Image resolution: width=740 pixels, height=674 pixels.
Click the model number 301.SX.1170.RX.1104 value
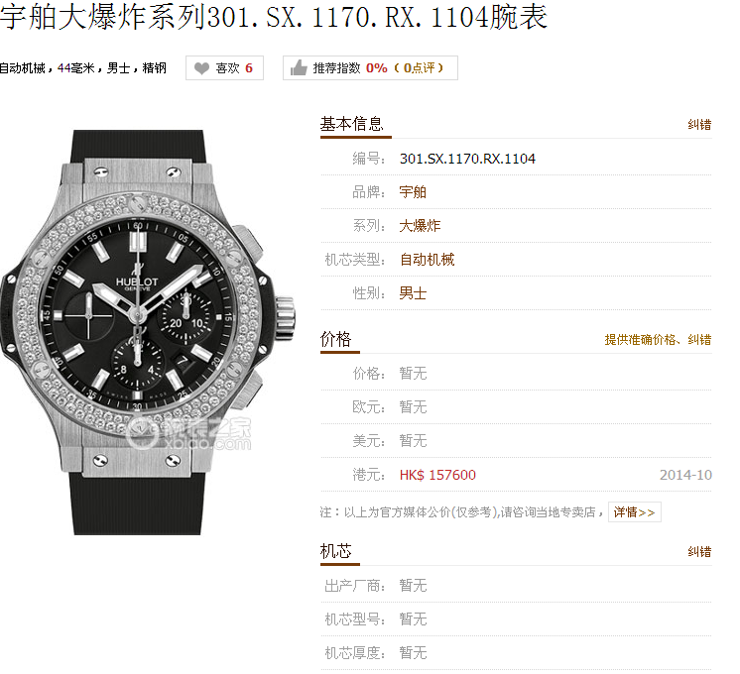coord(467,159)
